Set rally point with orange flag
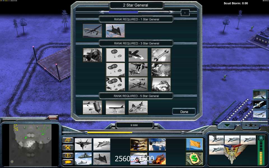Viewport: 269px width, 168px height. (194, 144)
